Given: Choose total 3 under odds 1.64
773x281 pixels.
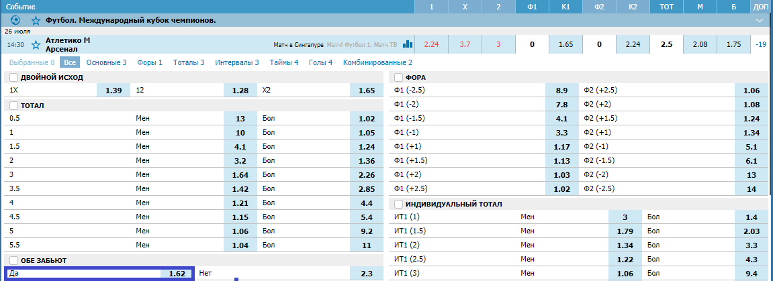Looking at the screenshot, I should 240,174.
